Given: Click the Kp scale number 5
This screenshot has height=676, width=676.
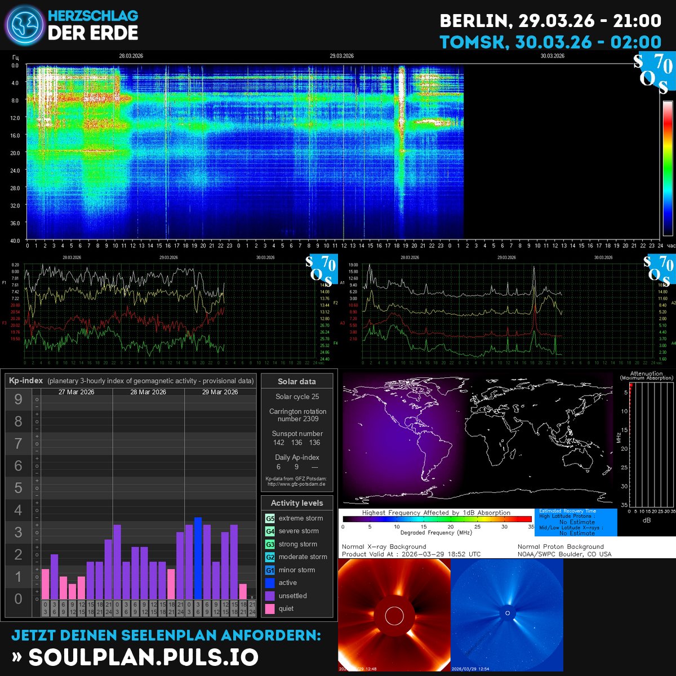Looking at the screenshot, I should tap(18, 488).
